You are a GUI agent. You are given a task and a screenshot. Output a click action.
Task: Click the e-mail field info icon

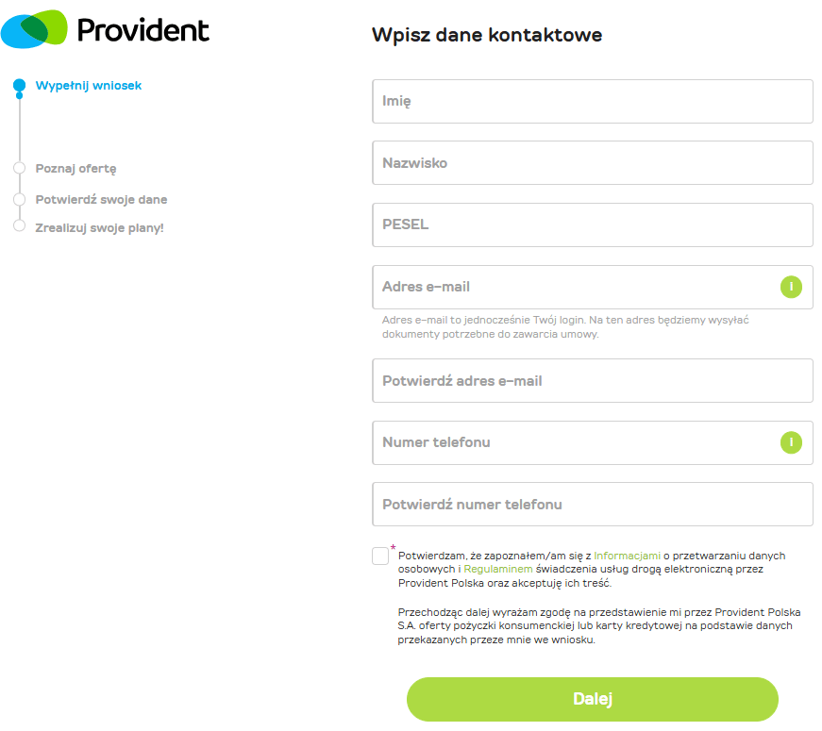(791, 287)
